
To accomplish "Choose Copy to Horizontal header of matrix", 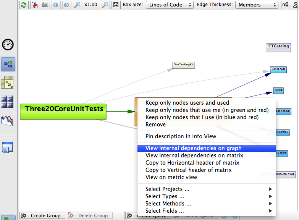I will tap(207, 163).
